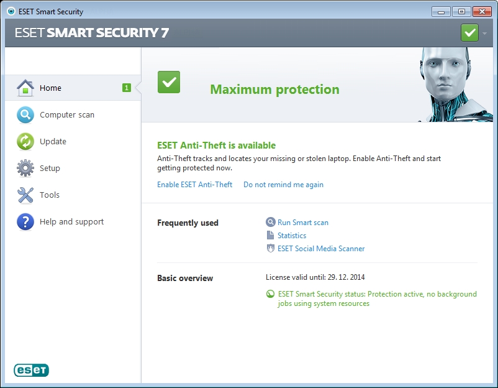
Task: Click the green Update arrows icon
Action: point(25,142)
